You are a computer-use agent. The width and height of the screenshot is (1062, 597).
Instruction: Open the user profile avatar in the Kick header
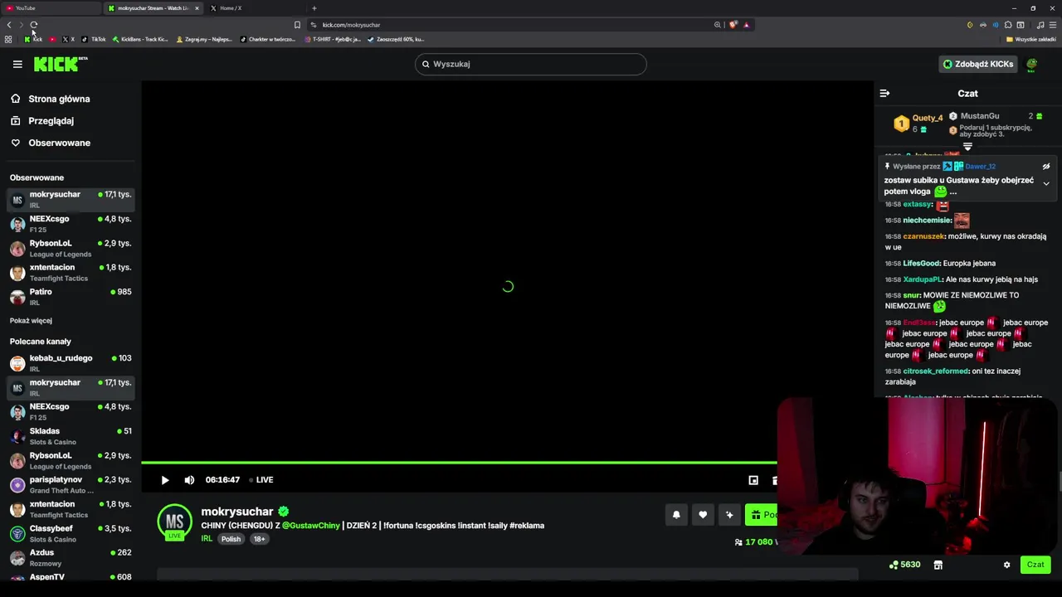tap(1032, 64)
